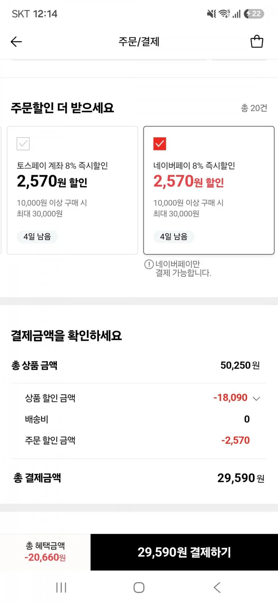Open the shopping bag cart icon
Screen dimensions: 278x603
point(257,41)
